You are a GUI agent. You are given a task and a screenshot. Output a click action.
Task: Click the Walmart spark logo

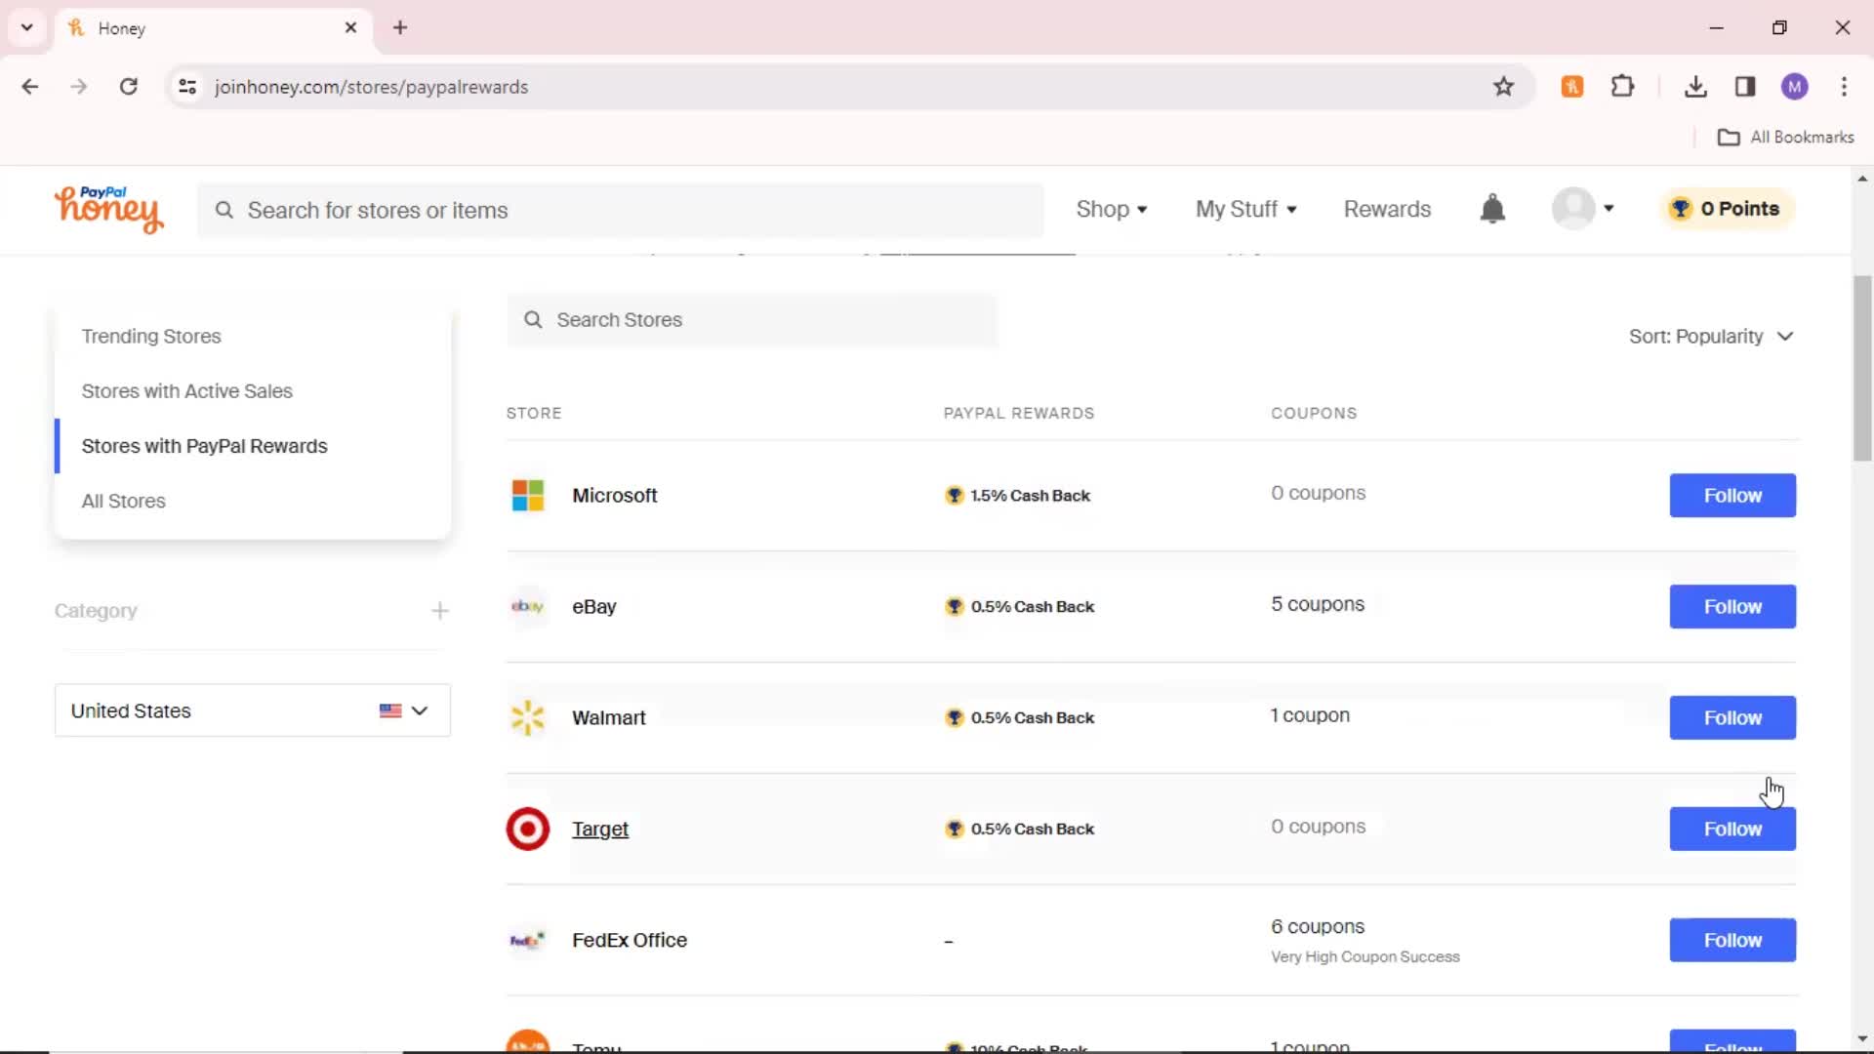[x=528, y=718]
